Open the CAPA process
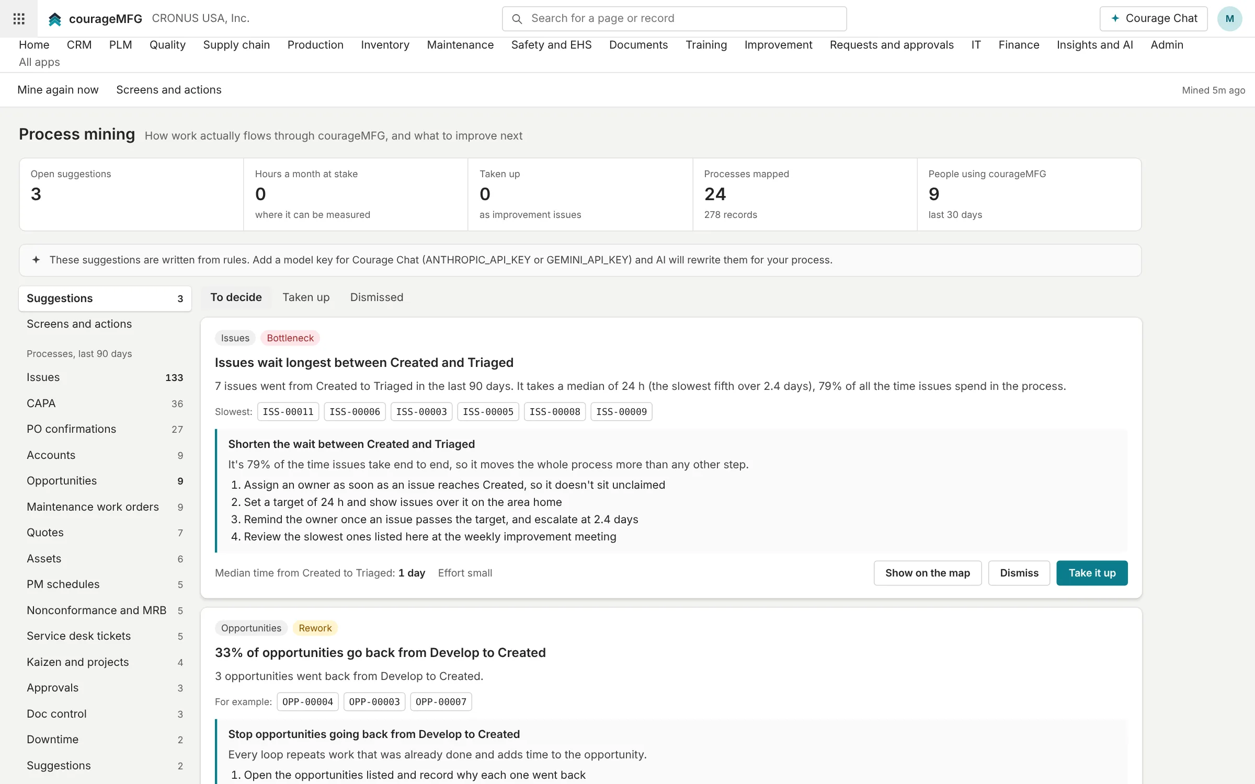This screenshot has height=784, width=1255. [x=105, y=403]
